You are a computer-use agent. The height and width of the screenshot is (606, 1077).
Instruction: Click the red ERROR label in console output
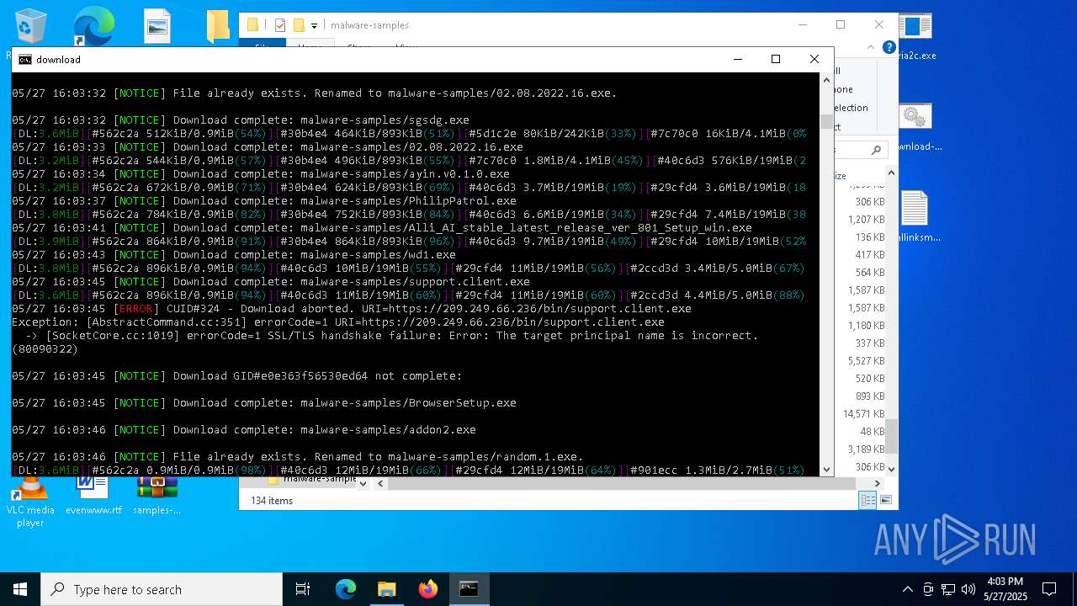pos(136,308)
